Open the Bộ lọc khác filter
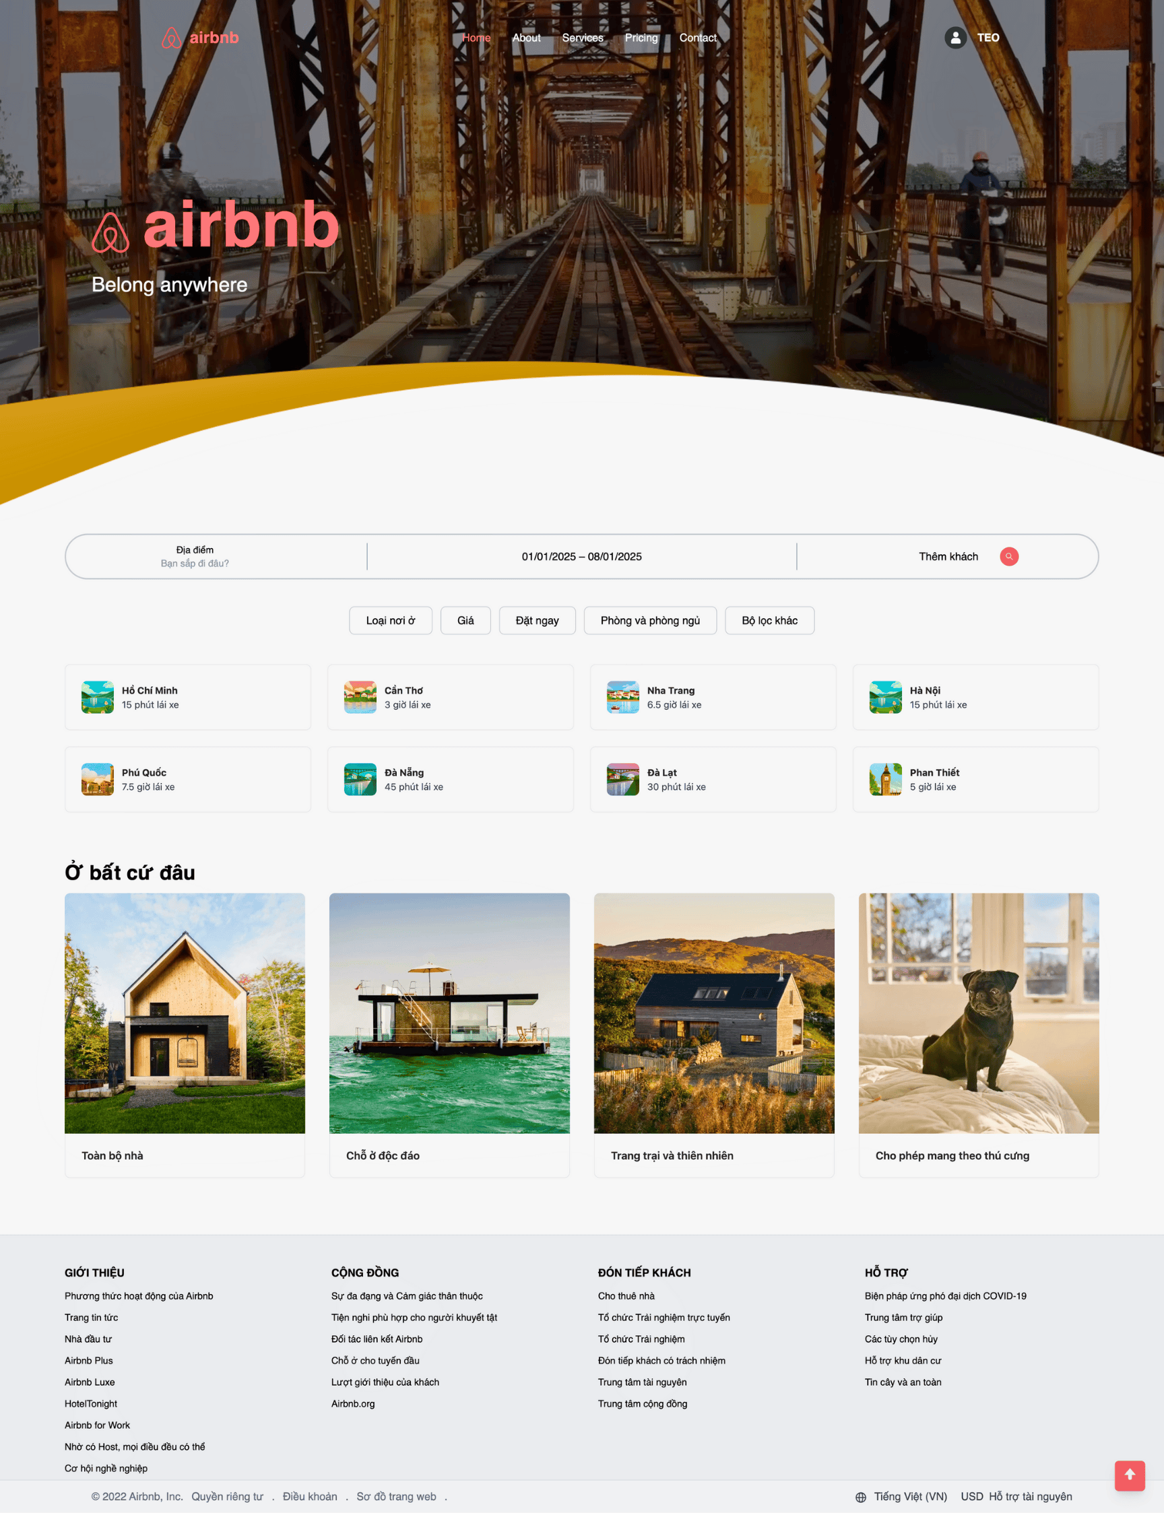This screenshot has height=1513, width=1164. tap(769, 619)
